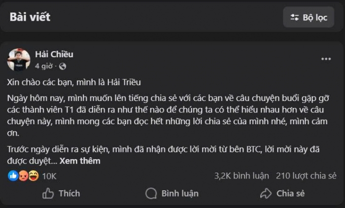Click the Haha reaction emoji icon
Image resolution: width=345 pixels, height=208 pixels.
point(33,176)
